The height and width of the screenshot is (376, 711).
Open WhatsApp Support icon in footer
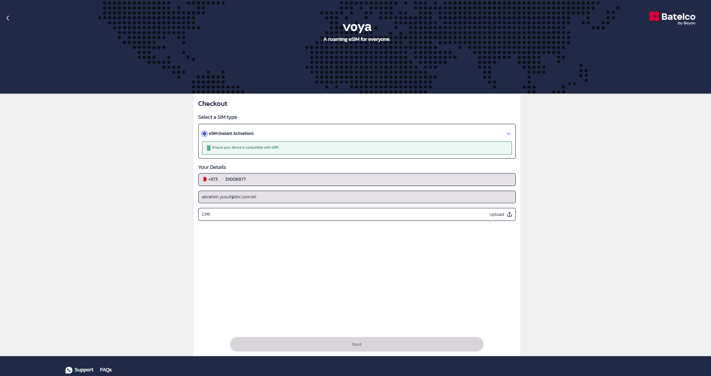[69, 370]
